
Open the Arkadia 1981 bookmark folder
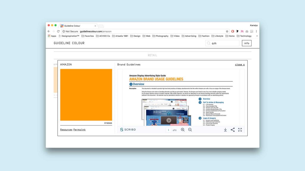tap(120, 36)
